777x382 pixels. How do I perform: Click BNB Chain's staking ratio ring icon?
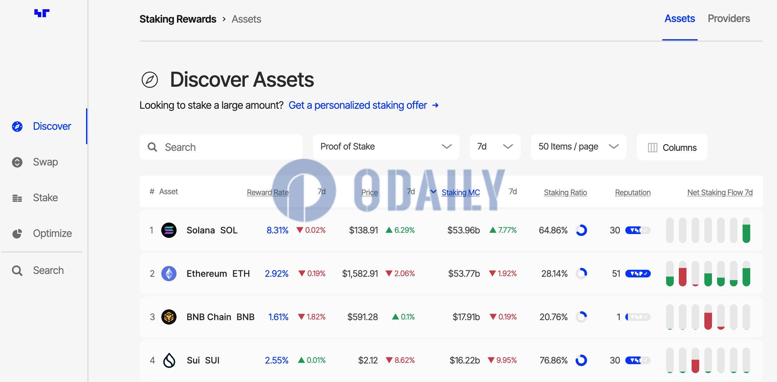581,317
